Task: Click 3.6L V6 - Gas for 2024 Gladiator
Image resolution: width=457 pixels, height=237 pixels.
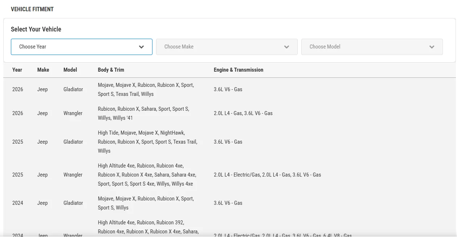Action: pos(228,203)
